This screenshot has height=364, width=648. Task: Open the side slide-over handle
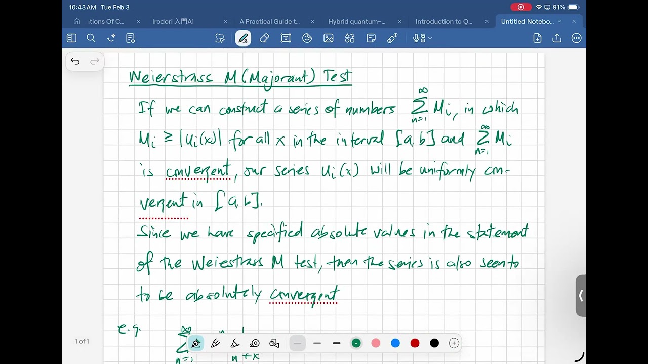(581, 296)
